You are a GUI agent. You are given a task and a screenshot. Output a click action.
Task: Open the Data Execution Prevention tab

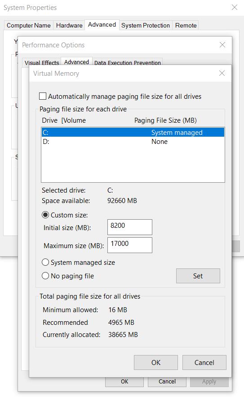coord(128,62)
